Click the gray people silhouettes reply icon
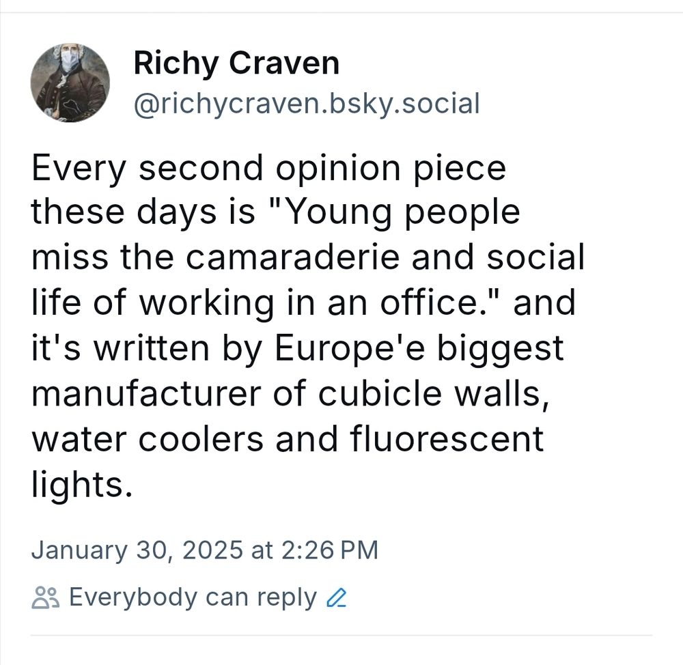The width and height of the screenshot is (683, 665). point(45,596)
